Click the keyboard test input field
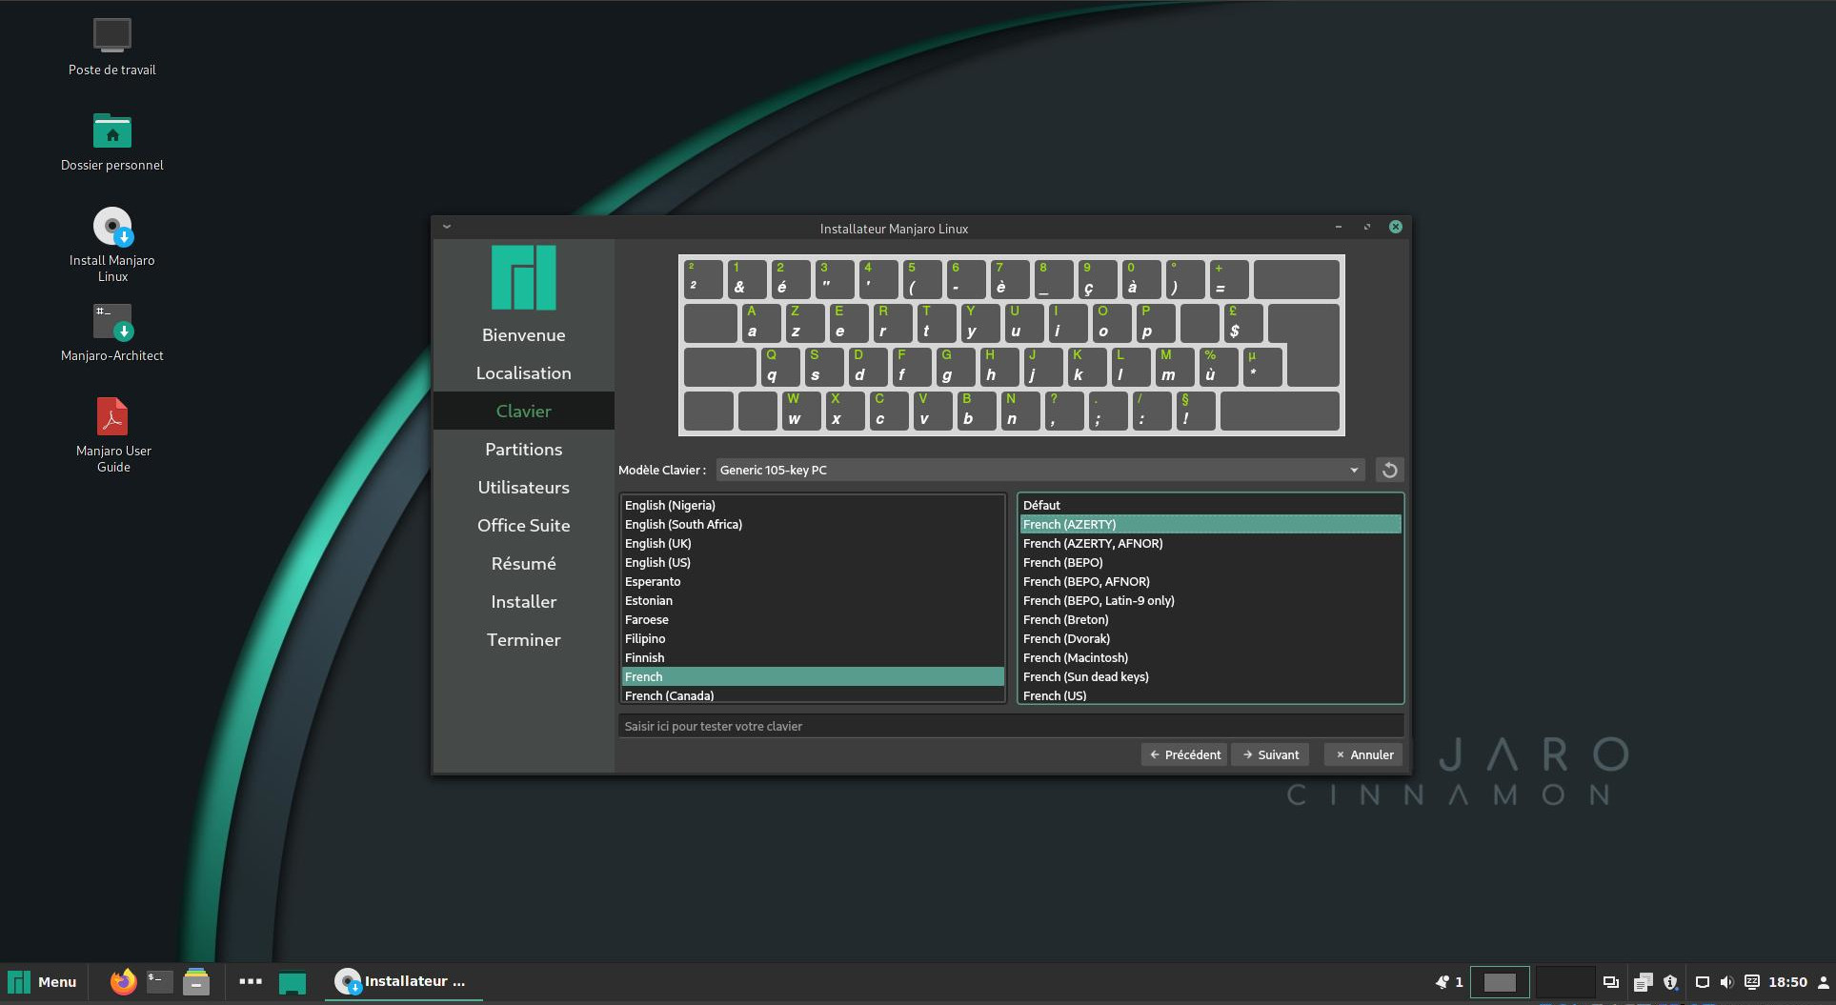 pos(1011,726)
